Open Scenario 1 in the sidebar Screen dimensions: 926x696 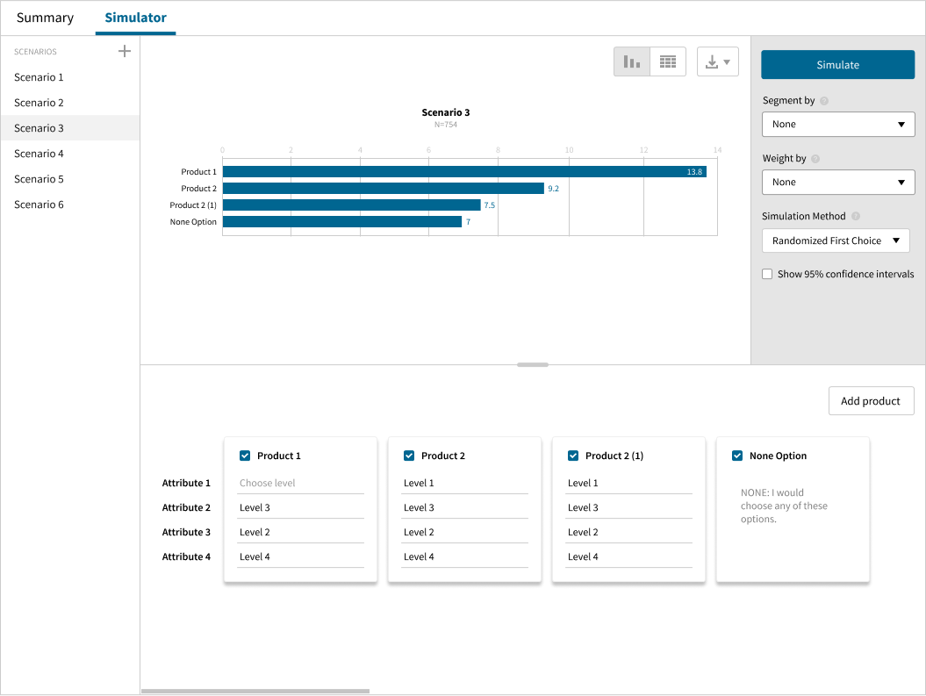click(69, 77)
